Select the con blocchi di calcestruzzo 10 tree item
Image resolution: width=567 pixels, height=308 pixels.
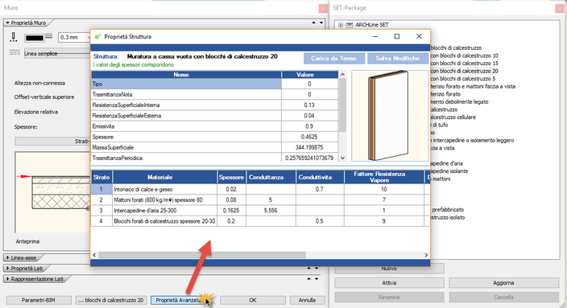pyautogui.click(x=464, y=55)
